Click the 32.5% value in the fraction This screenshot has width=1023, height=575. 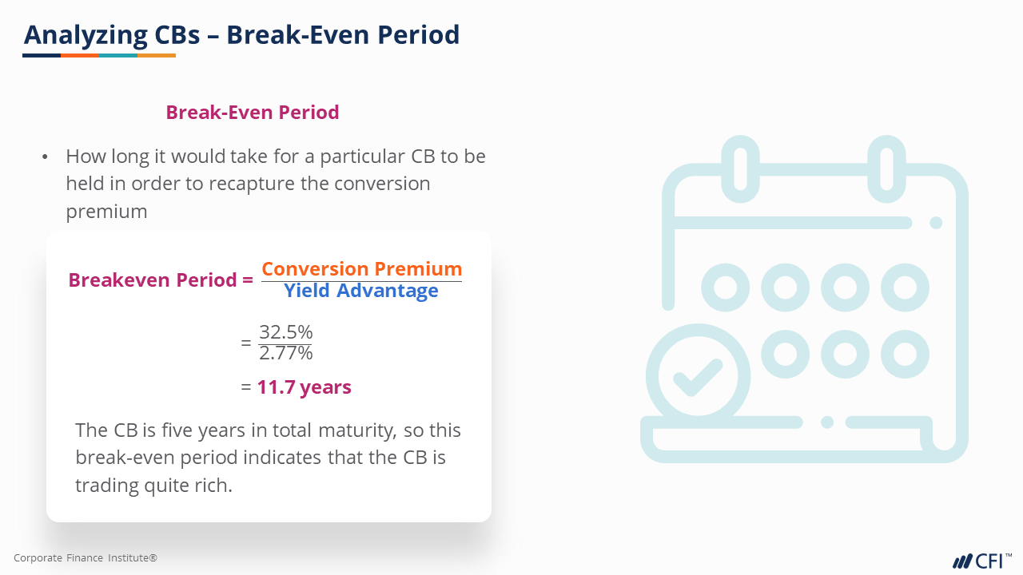tap(285, 332)
